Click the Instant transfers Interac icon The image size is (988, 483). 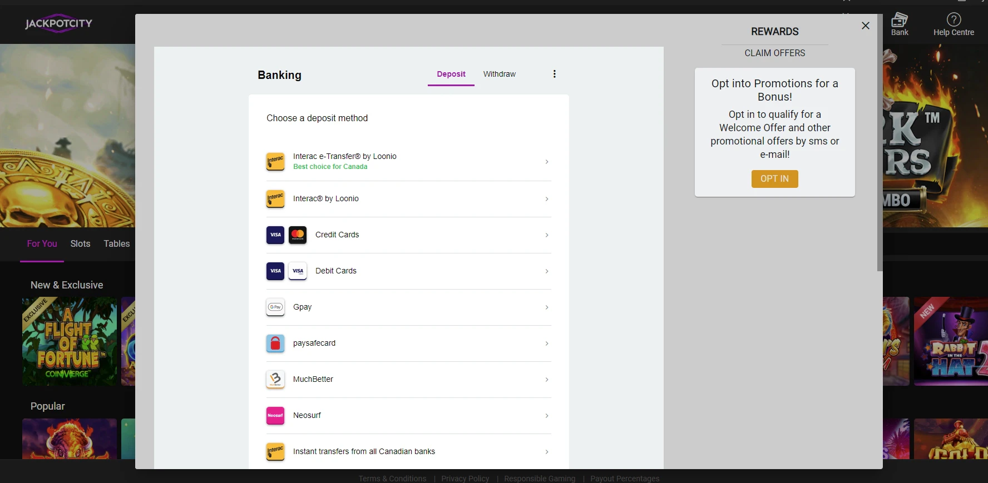coord(275,452)
